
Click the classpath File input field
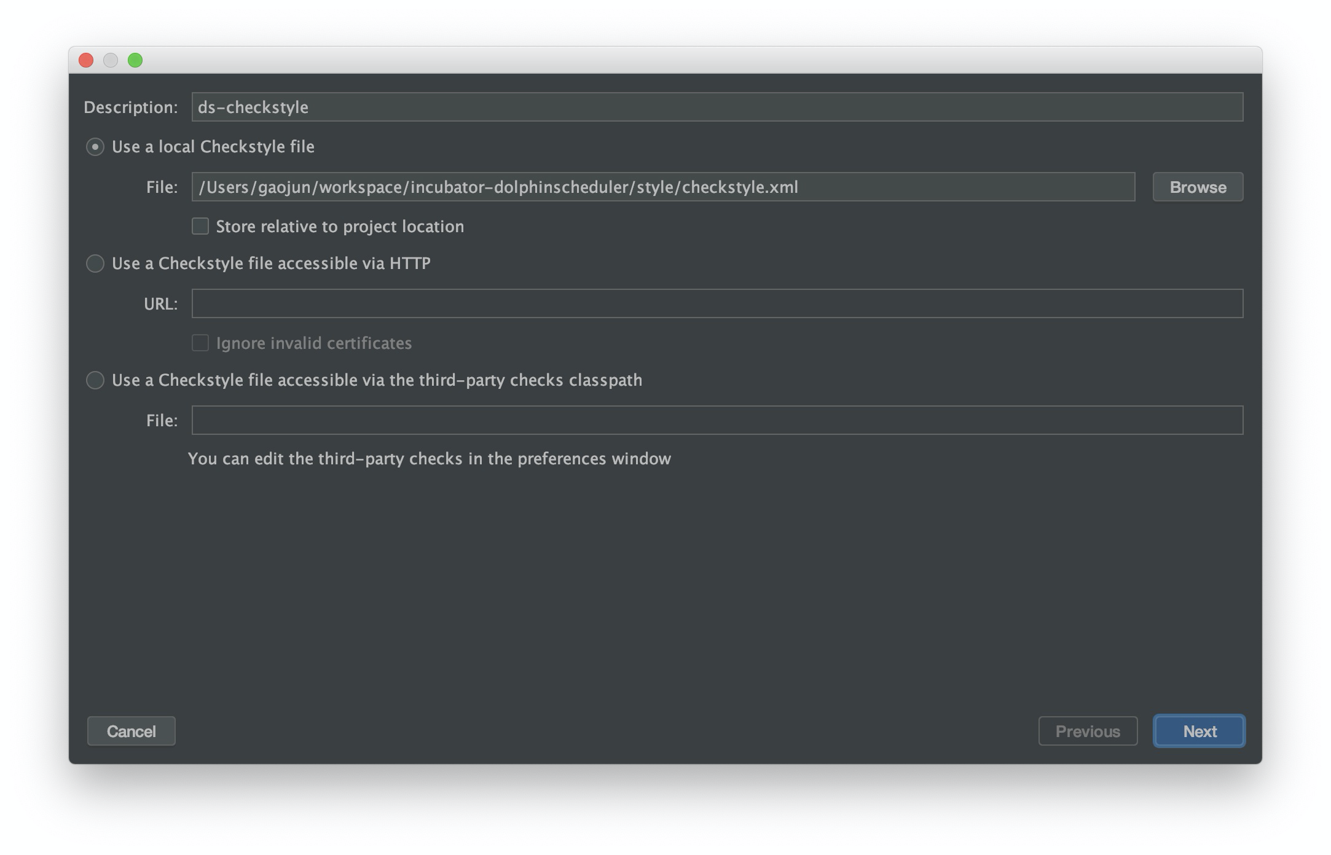[x=717, y=420]
